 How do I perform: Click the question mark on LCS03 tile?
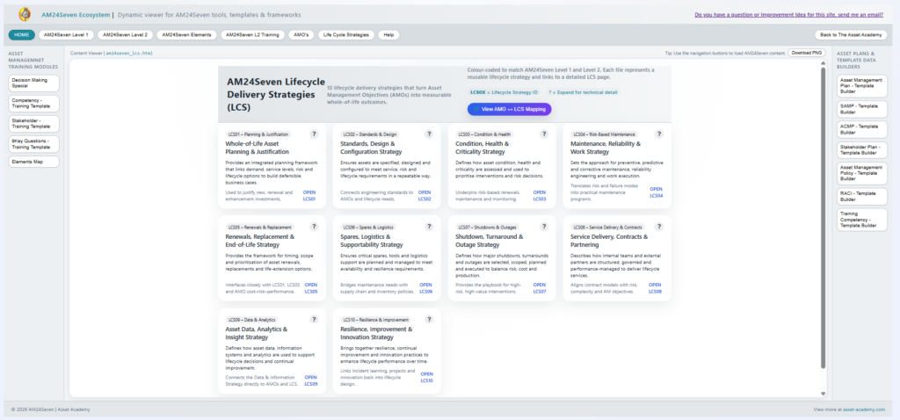pos(544,134)
